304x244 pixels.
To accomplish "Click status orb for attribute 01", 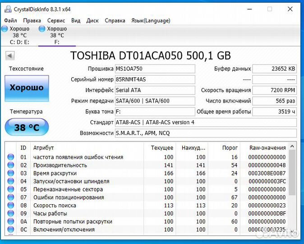I will click(x=11, y=157).
